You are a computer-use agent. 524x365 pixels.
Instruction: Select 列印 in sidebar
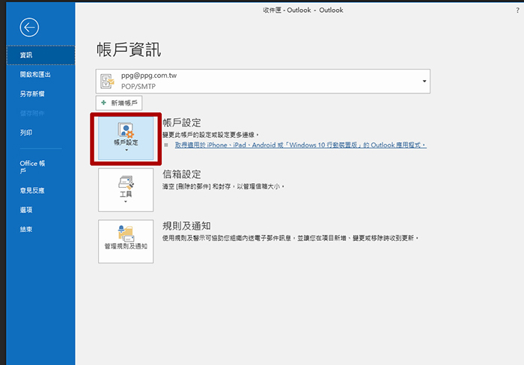pos(26,132)
